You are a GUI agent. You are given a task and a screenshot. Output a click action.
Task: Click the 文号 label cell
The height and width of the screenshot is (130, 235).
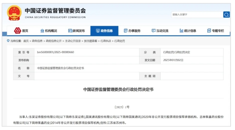pyautogui.click(x=24, y=76)
